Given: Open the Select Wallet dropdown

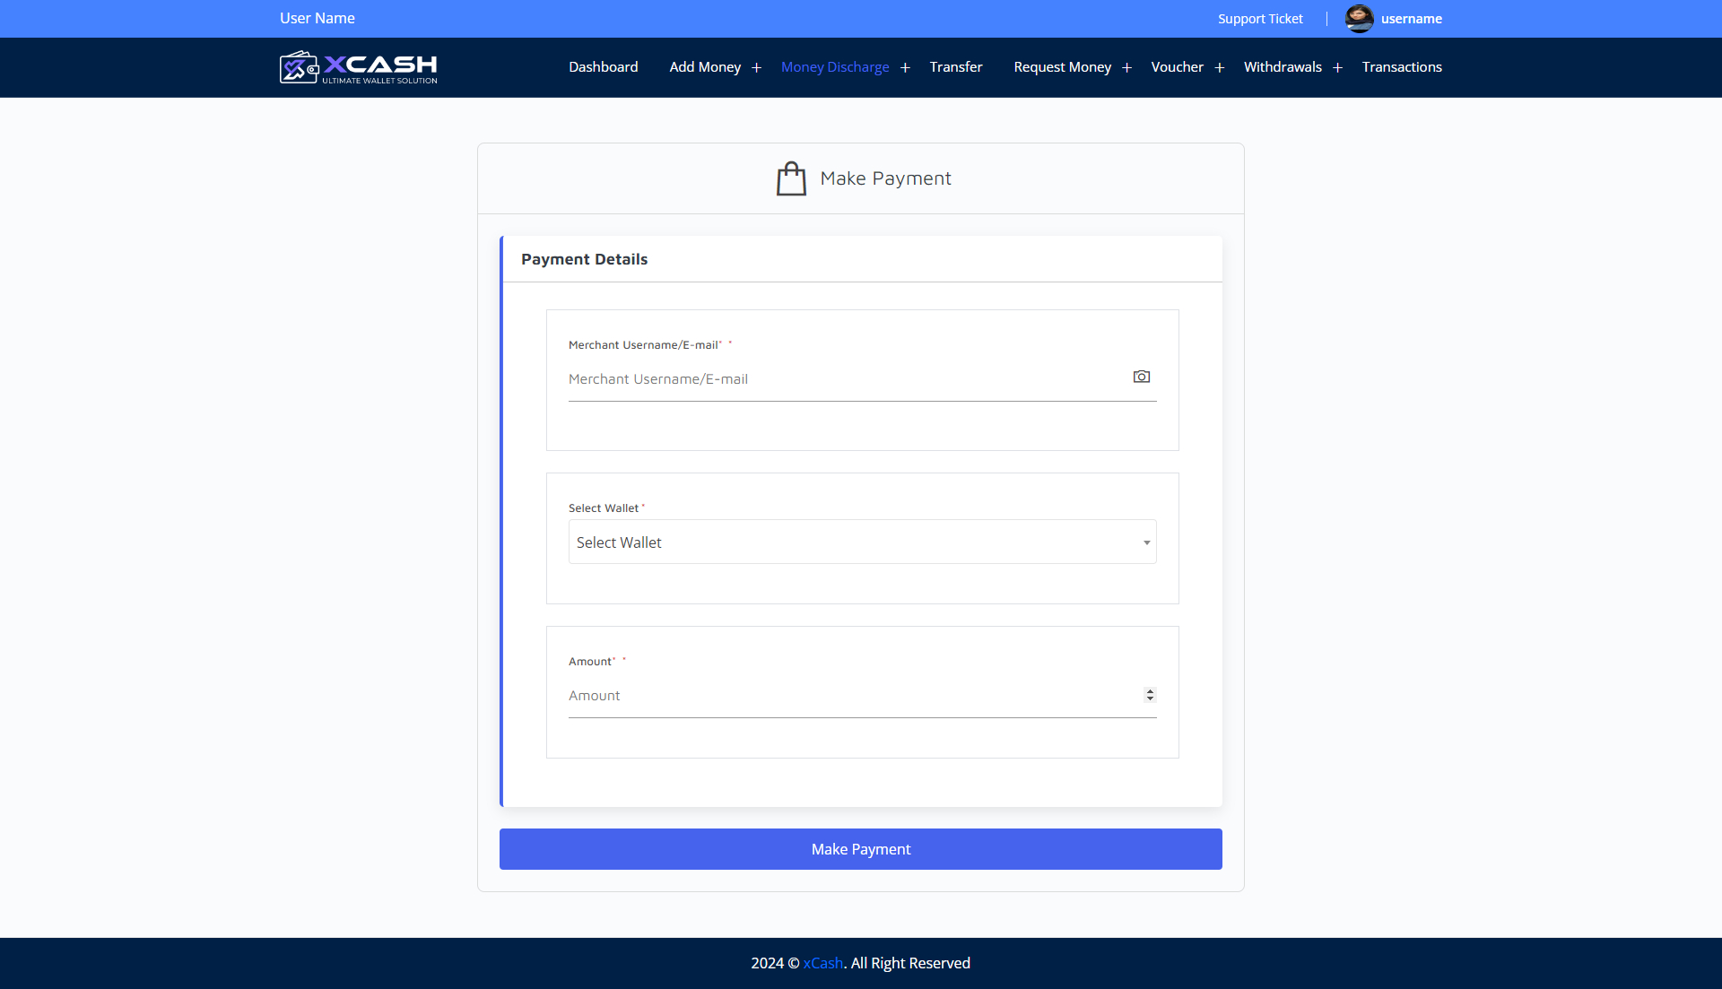Looking at the screenshot, I should (861, 542).
